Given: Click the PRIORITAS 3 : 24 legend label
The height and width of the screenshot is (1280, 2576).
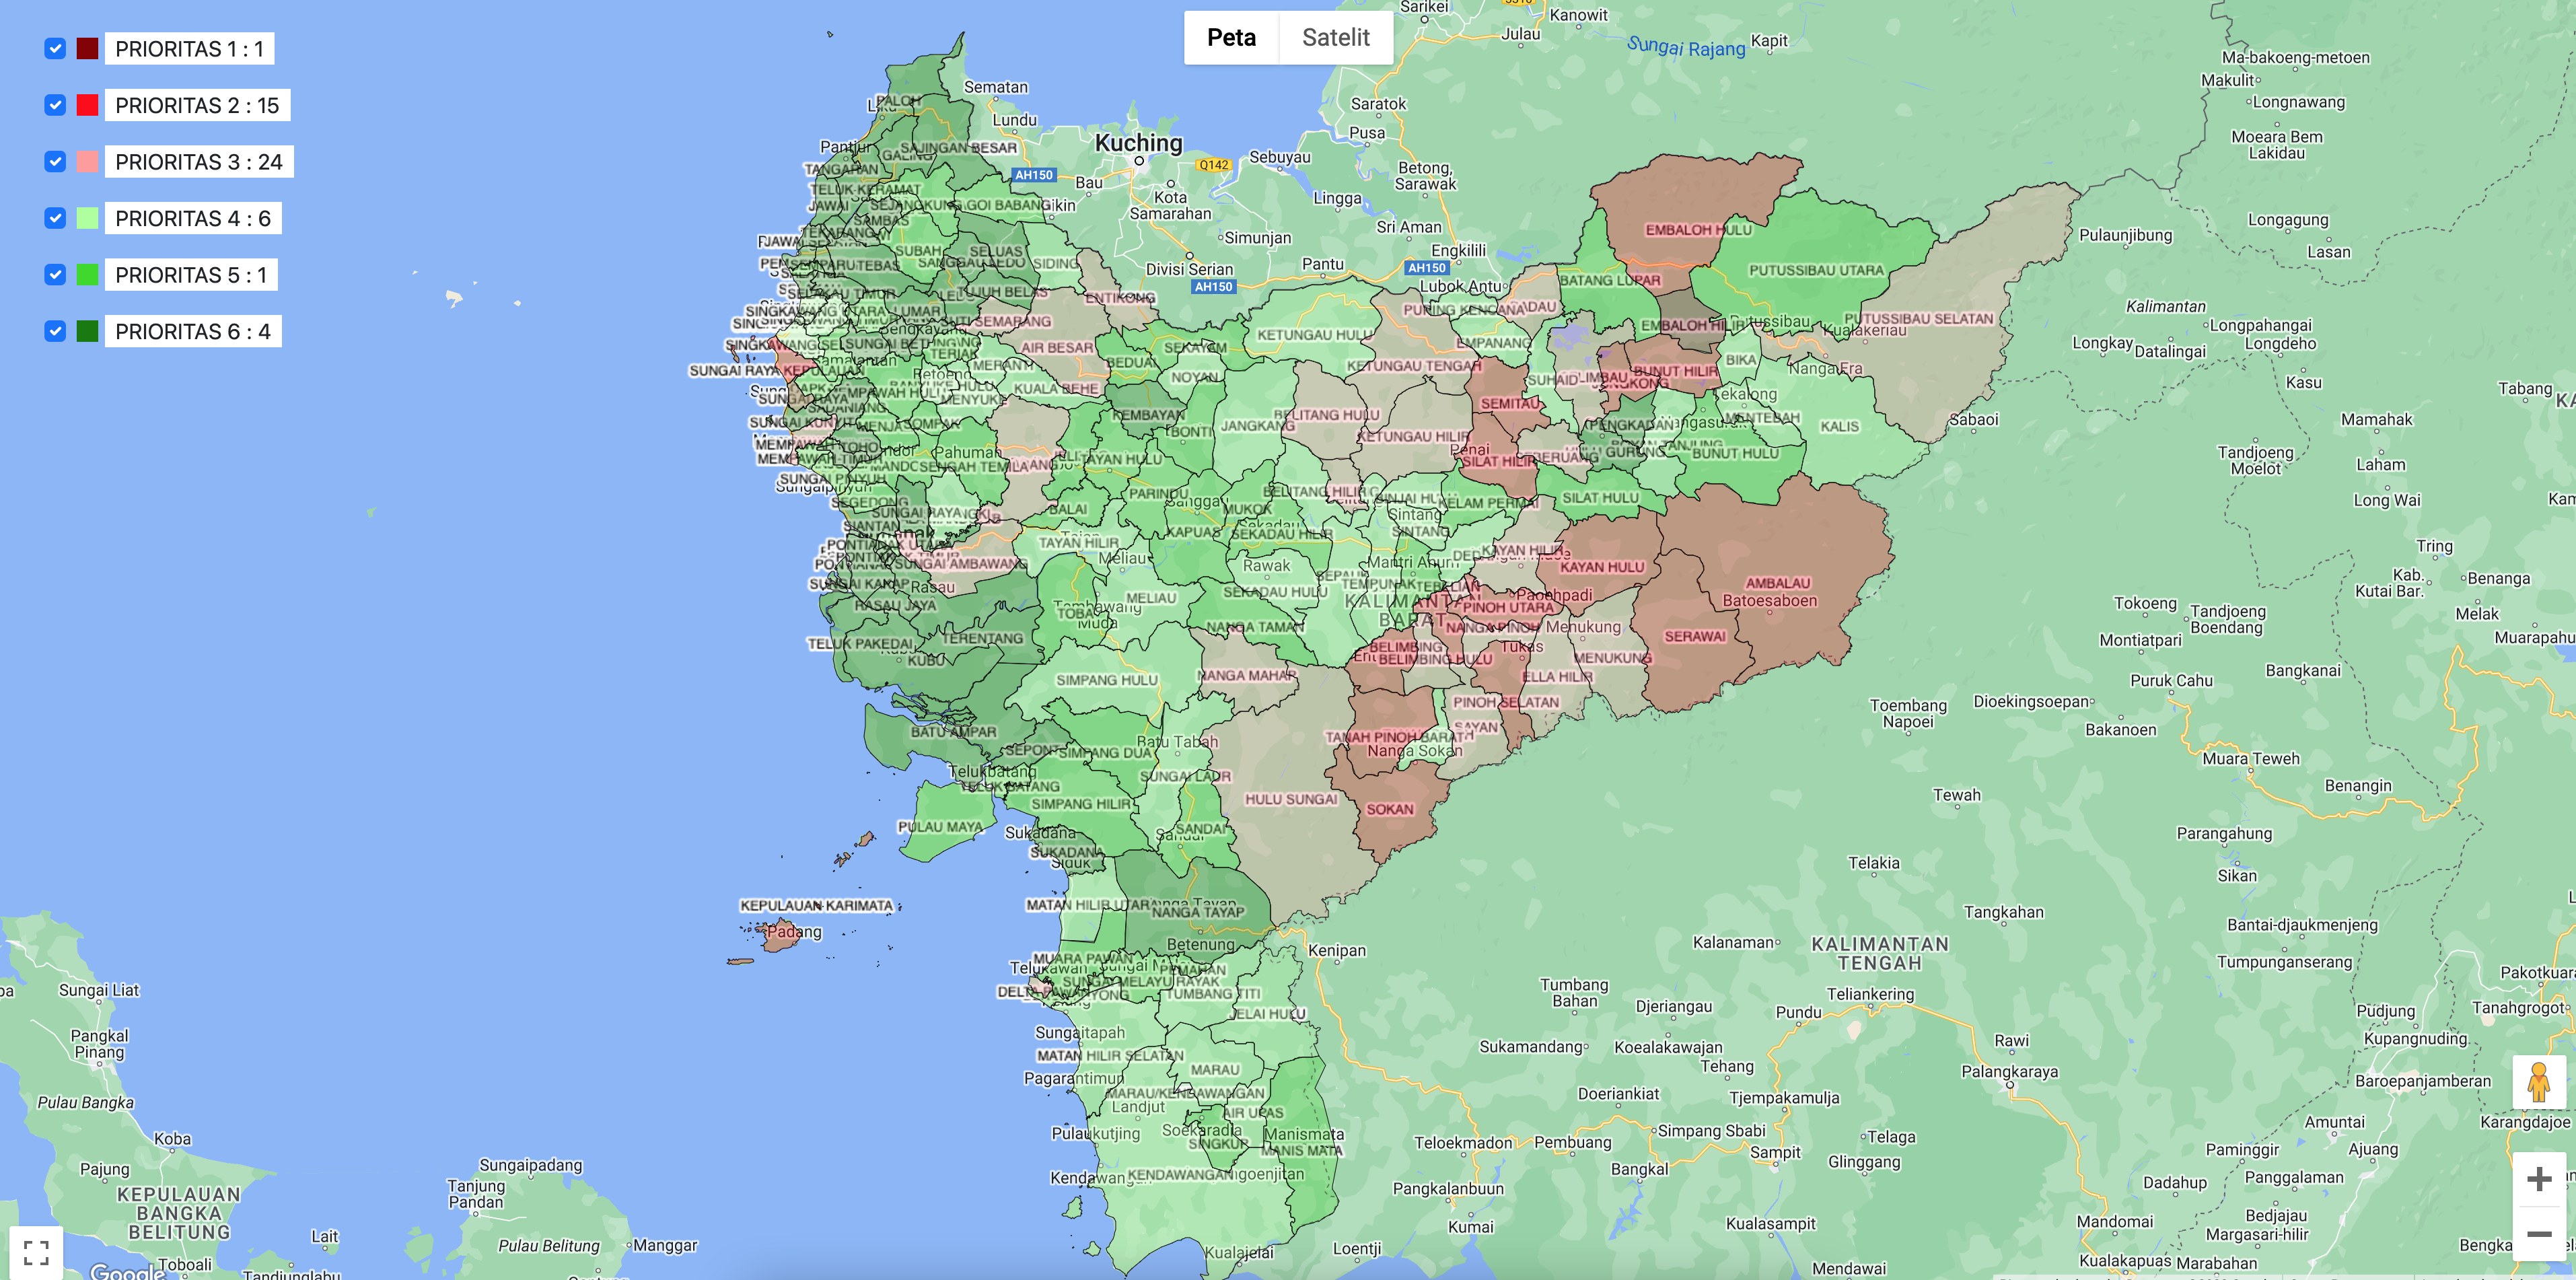Looking at the screenshot, I should (x=199, y=162).
